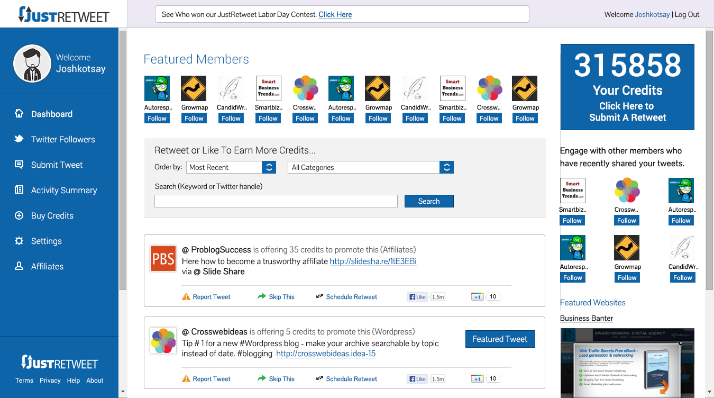The height and width of the screenshot is (398, 714).
Task: Follow CandidWr in the engage section
Action: coord(682,277)
